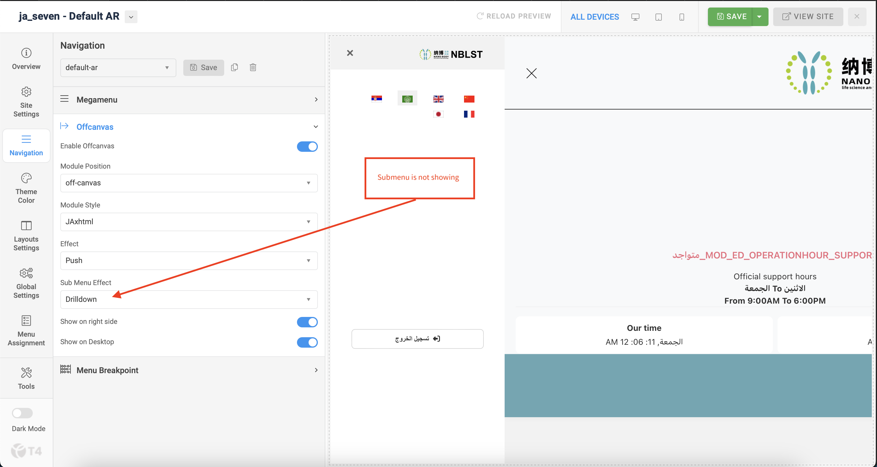Click the duplicate navigation profile icon
This screenshot has height=467, width=877.
(234, 67)
